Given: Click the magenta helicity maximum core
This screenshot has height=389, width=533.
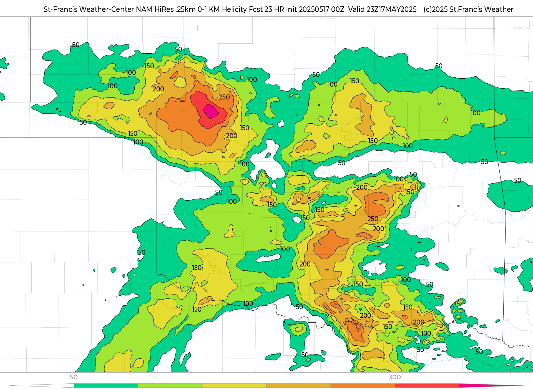Looking at the screenshot, I should click(211, 111).
